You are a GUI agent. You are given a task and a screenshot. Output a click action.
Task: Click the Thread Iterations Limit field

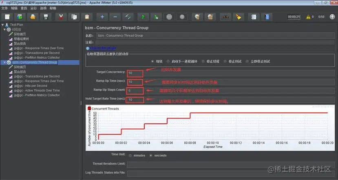point(231,165)
